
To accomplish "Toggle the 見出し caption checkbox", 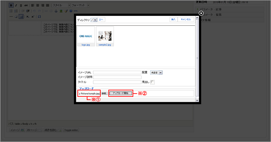I will [152, 82].
